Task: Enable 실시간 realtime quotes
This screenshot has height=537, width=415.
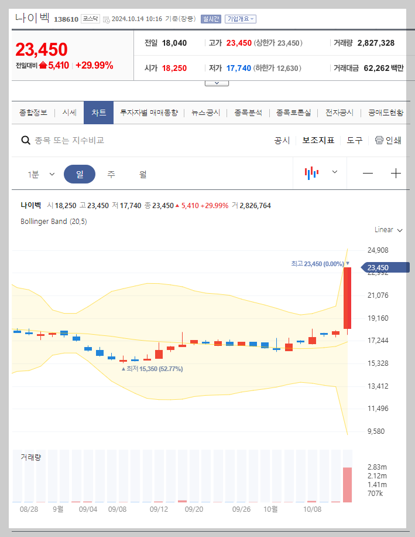Action: coord(210,18)
